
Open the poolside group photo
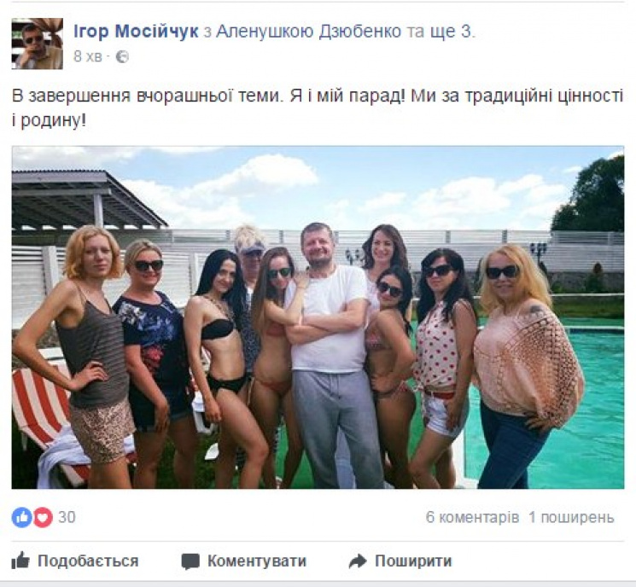(318, 317)
